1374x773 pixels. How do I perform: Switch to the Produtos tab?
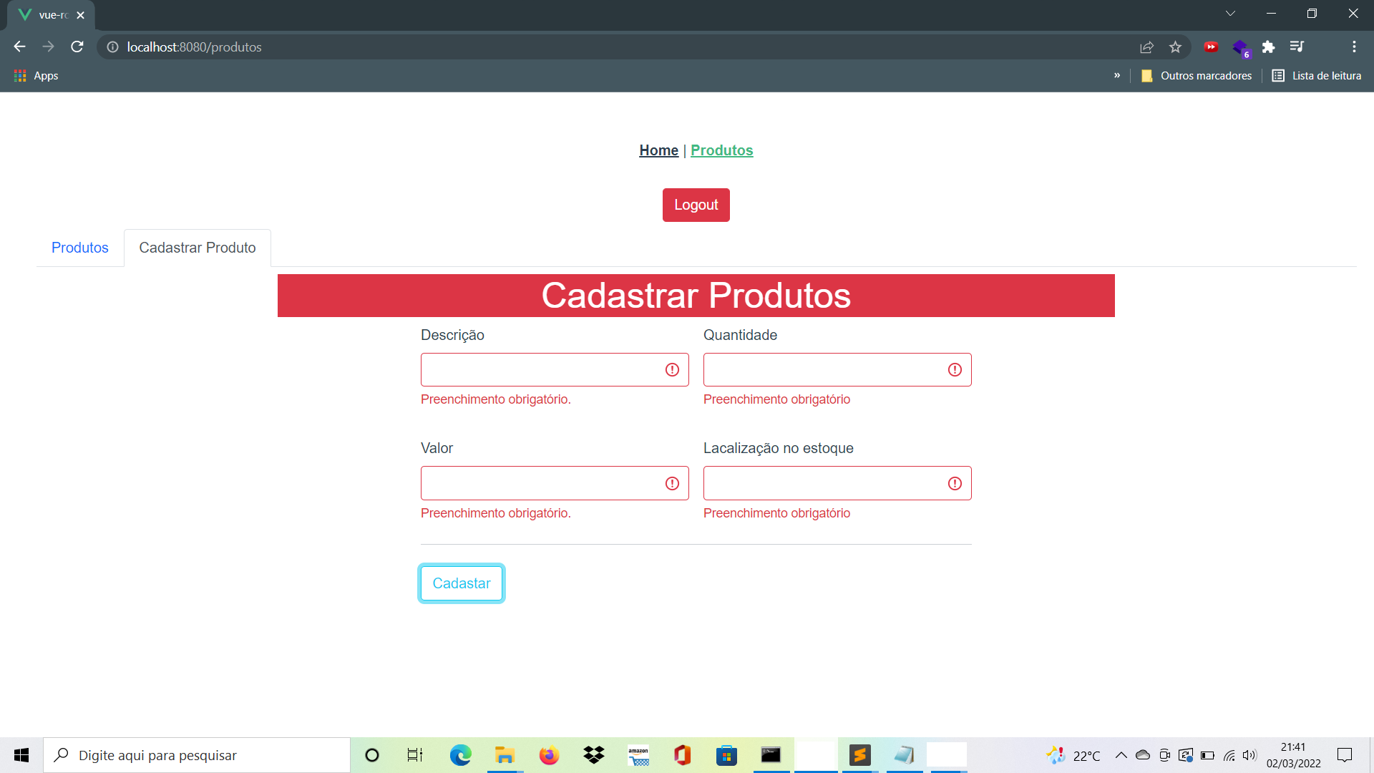79,248
